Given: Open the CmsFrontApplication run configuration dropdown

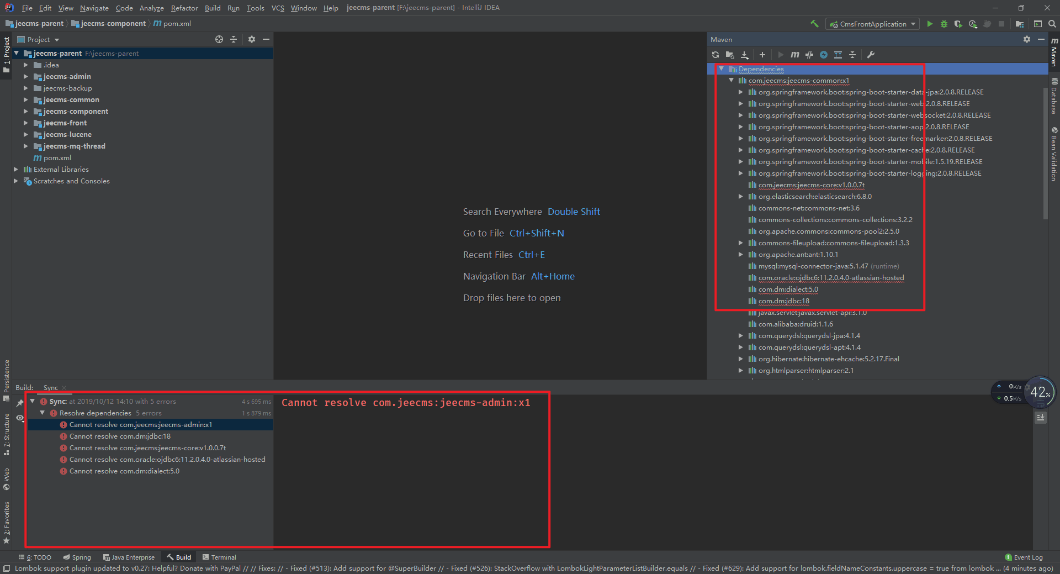Looking at the screenshot, I should (873, 24).
